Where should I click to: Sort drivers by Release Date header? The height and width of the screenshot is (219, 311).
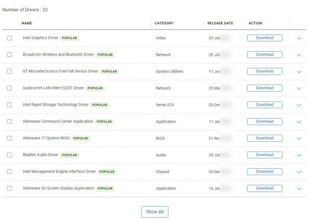pos(220,23)
